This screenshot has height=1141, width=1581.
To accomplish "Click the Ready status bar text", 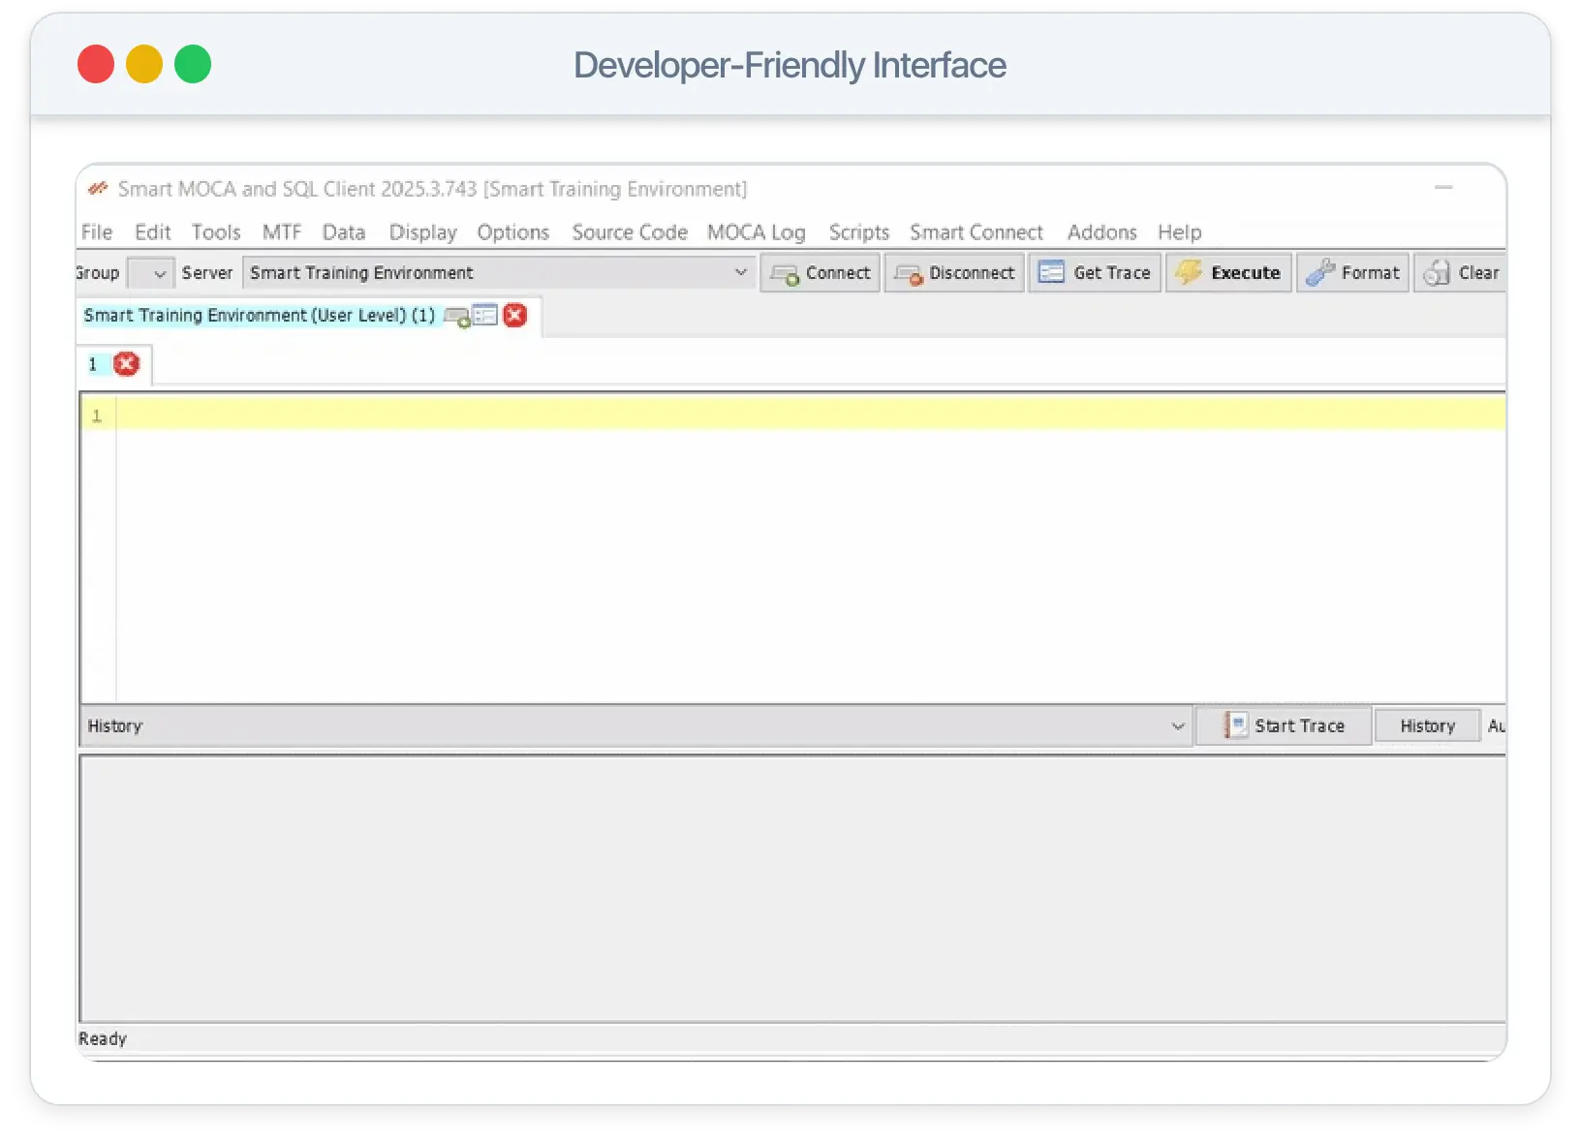I will pyautogui.click(x=103, y=1038).
